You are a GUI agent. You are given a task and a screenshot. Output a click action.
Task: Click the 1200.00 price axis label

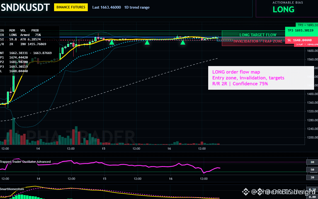click(312, 137)
